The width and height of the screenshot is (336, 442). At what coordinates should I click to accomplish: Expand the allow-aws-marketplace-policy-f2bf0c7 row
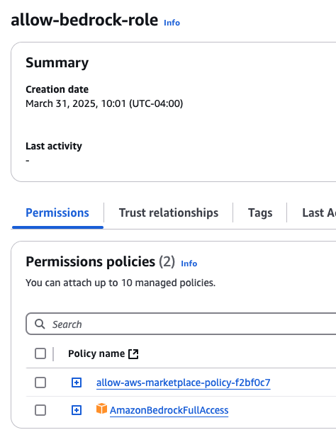(77, 382)
